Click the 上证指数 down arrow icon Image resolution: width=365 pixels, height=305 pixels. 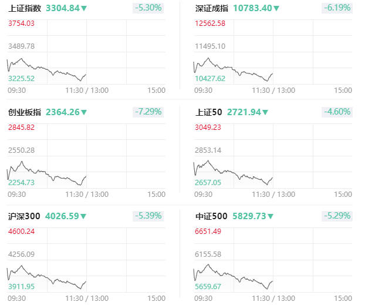tap(84, 9)
